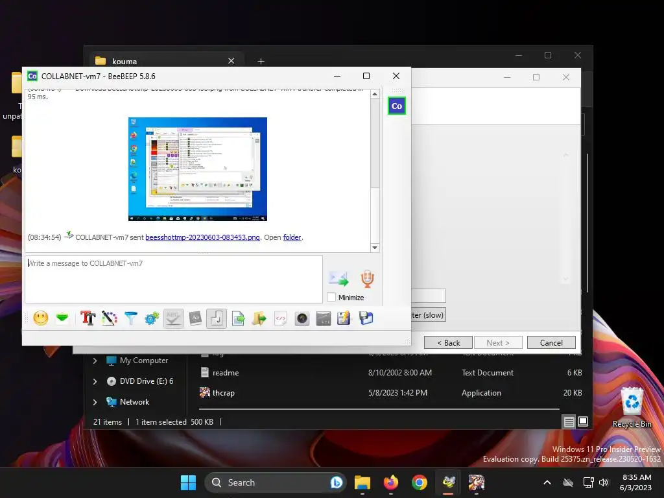Toggle the ABC spell check icon
The width and height of the screenshot is (664, 498).
coord(173,318)
